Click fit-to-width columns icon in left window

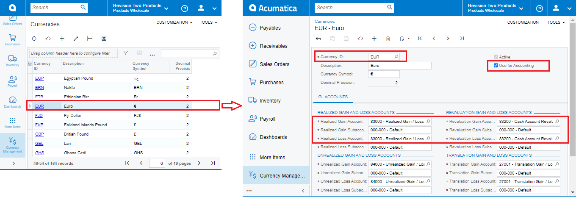coord(90,39)
